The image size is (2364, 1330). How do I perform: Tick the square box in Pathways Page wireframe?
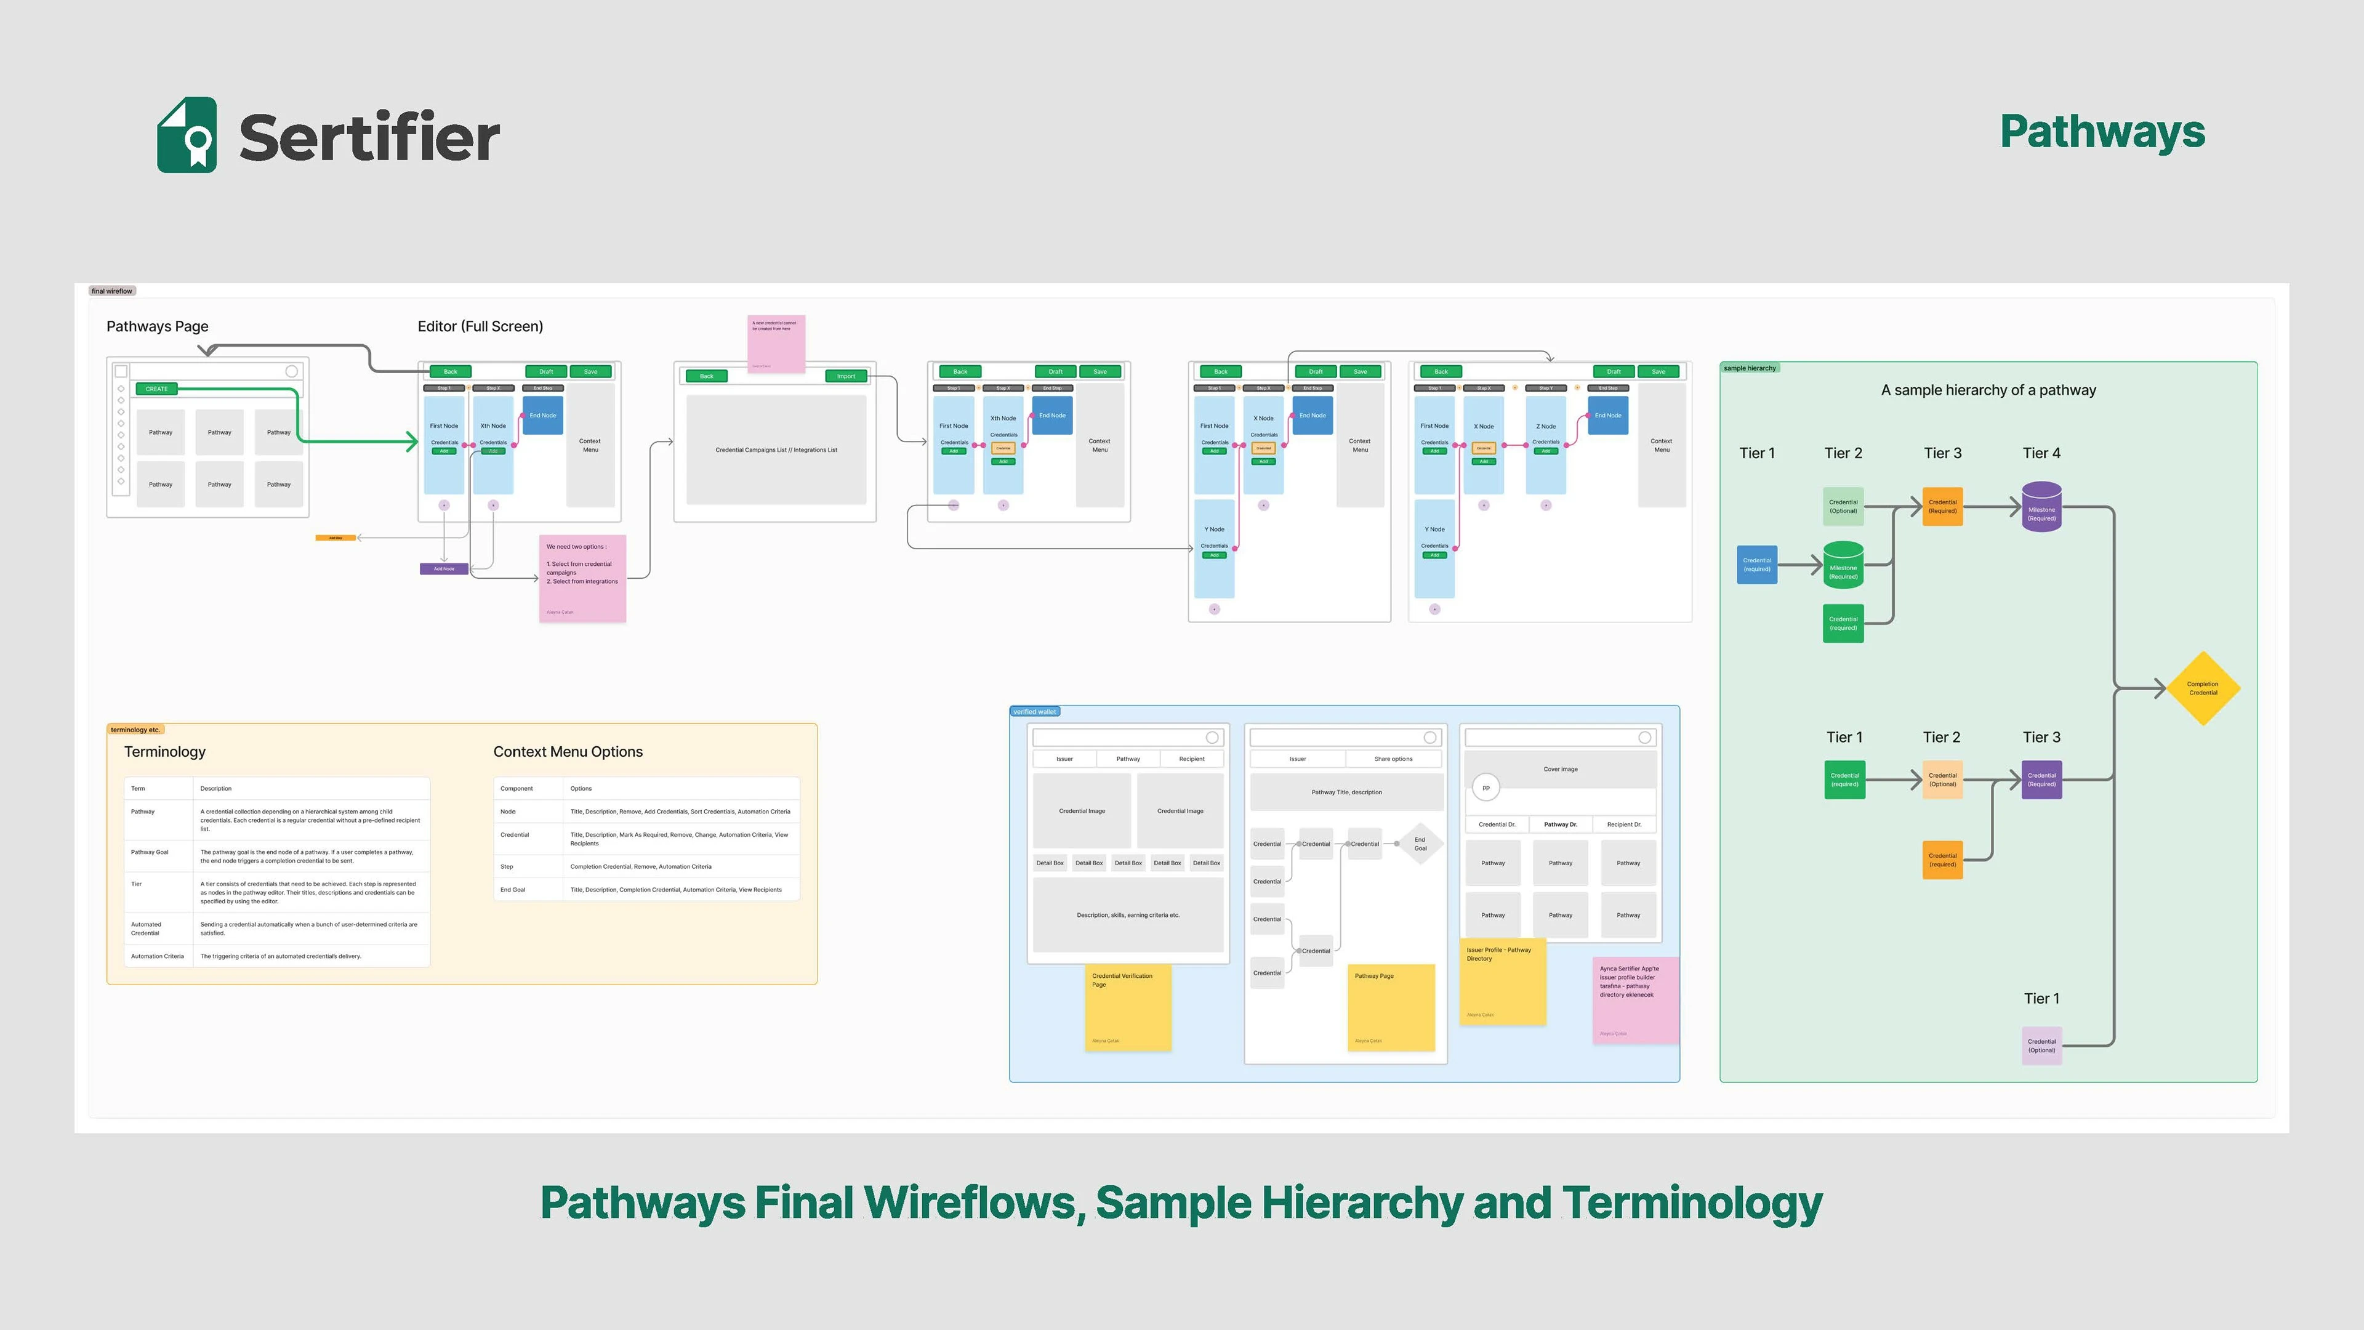click(x=121, y=372)
